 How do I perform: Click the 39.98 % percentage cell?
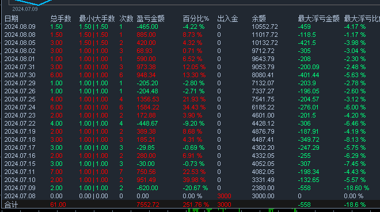click(x=194, y=180)
